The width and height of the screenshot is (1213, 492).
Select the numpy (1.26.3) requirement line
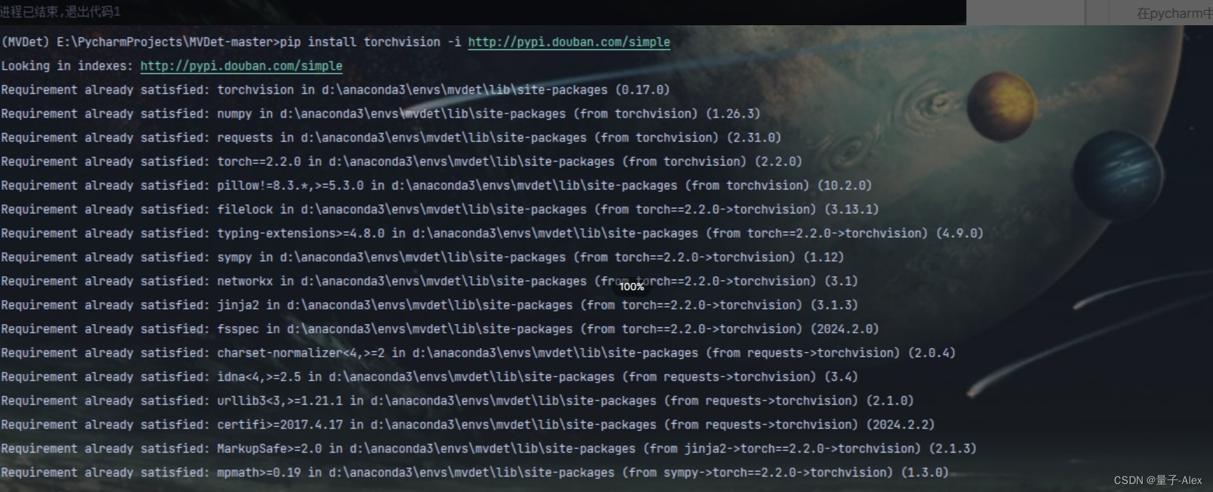pyautogui.click(x=380, y=114)
